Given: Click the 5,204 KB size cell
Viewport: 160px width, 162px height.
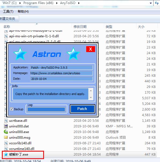Looking at the screenshot, I should 149,104.
